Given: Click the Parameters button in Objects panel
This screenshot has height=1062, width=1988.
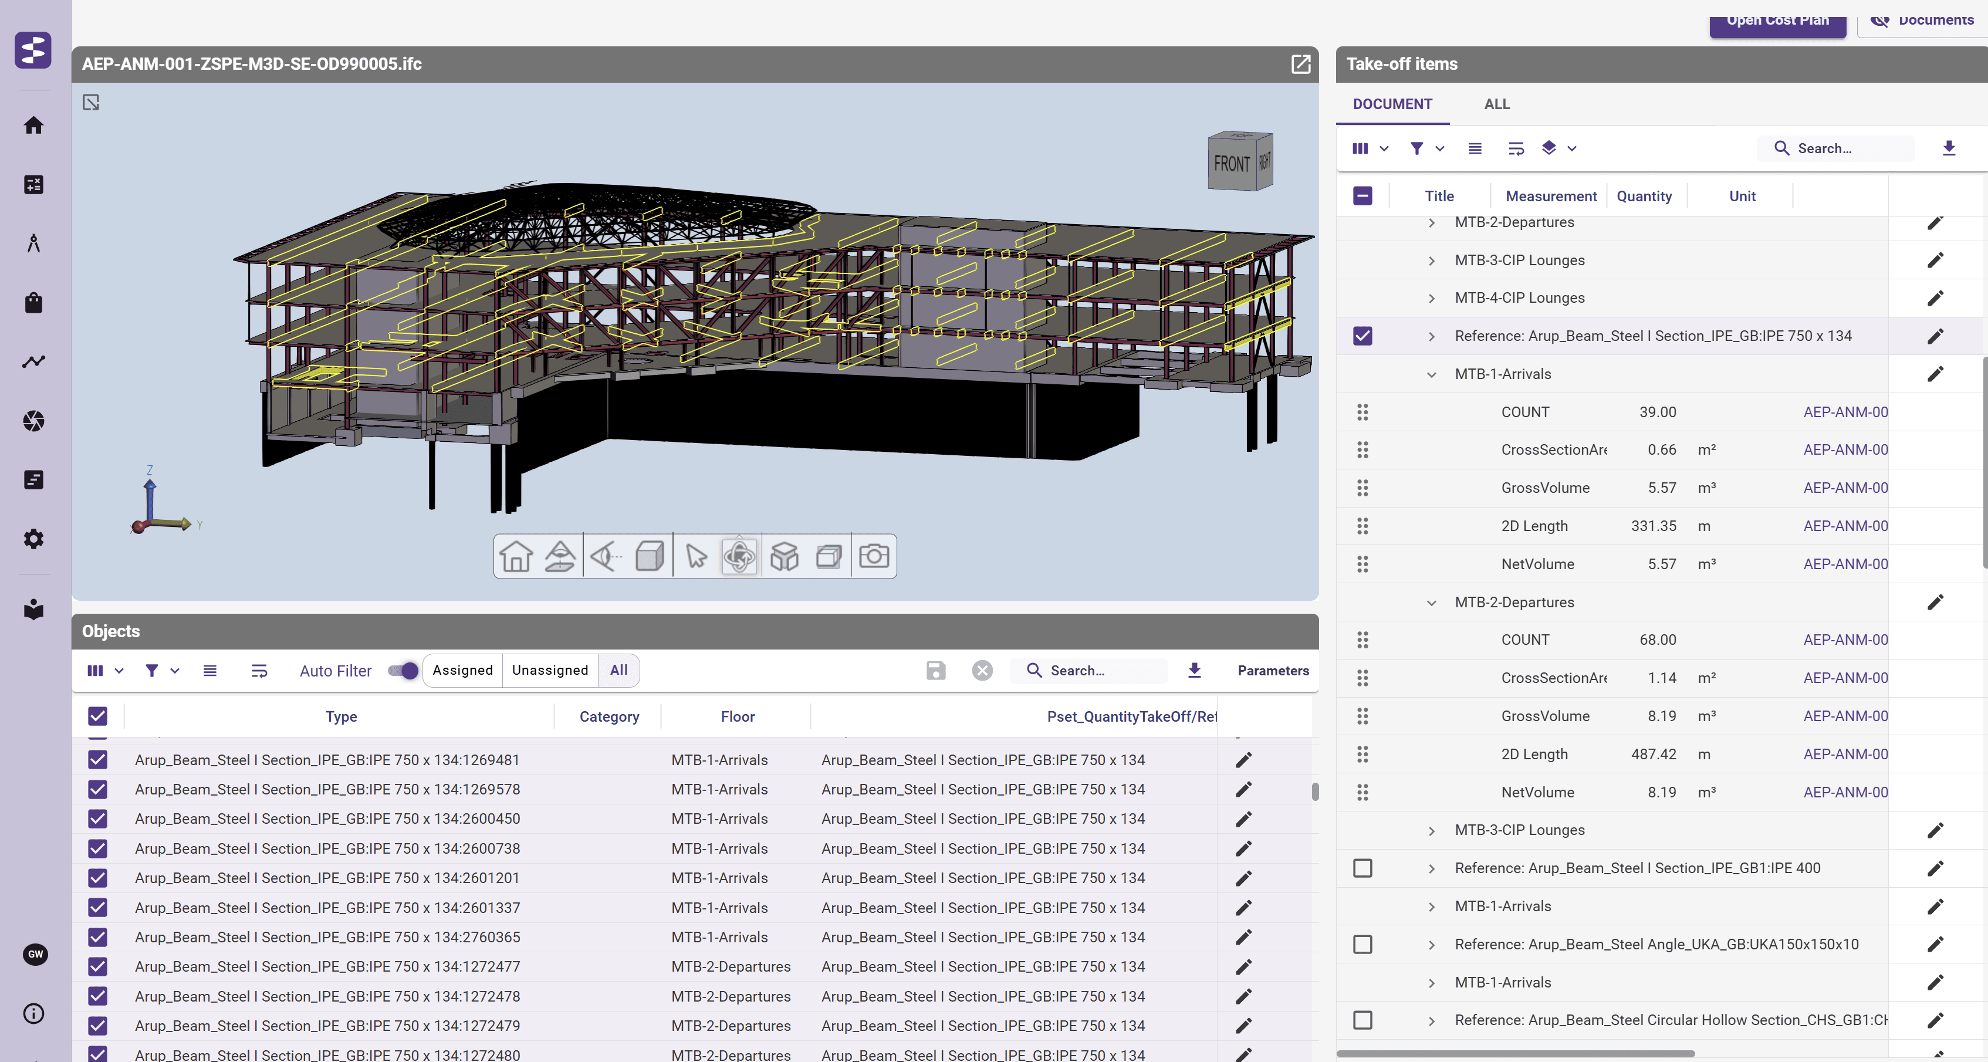Looking at the screenshot, I should 1273,671.
